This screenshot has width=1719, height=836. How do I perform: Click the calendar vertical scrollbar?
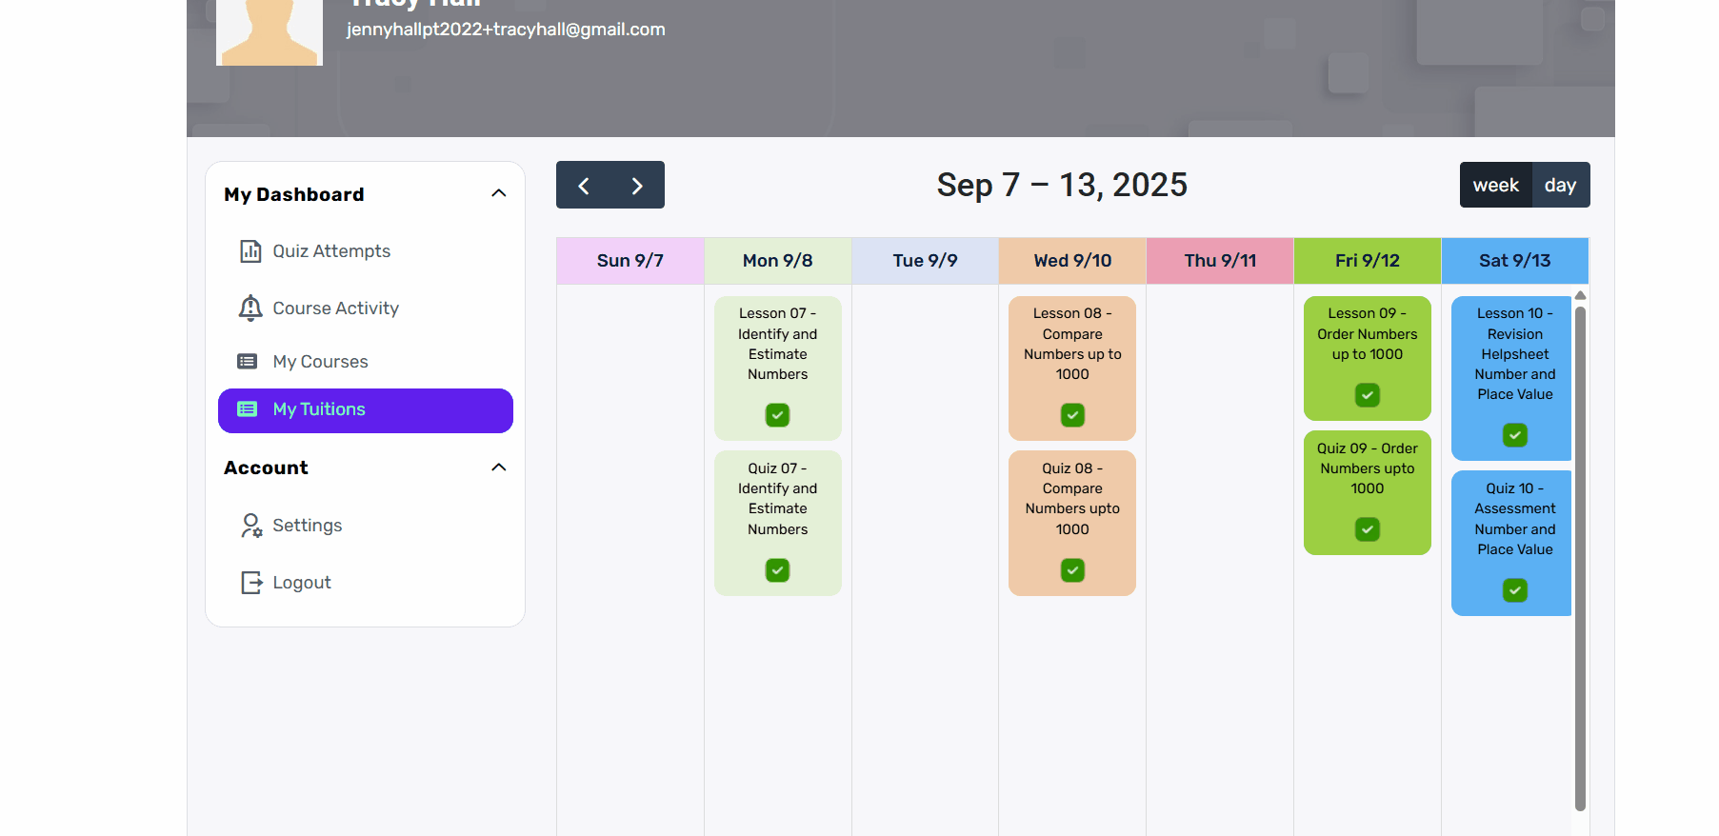(x=1581, y=557)
